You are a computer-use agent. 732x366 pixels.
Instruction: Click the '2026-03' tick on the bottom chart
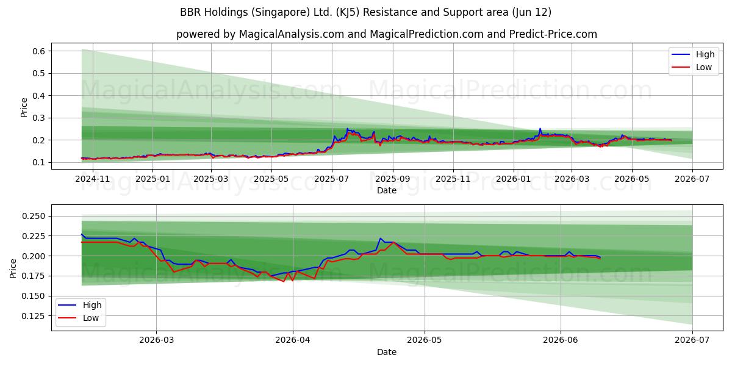[x=156, y=340]
